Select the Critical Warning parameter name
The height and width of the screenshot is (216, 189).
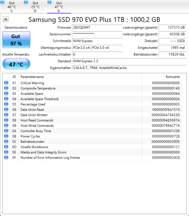click(32, 83)
